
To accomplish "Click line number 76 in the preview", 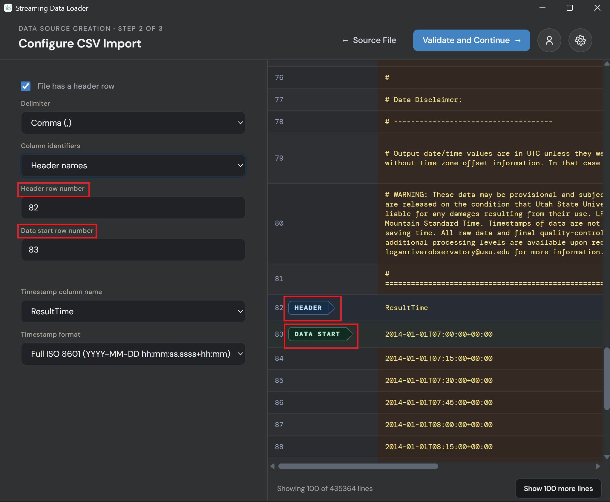I will pyautogui.click(x=279, y=78).
